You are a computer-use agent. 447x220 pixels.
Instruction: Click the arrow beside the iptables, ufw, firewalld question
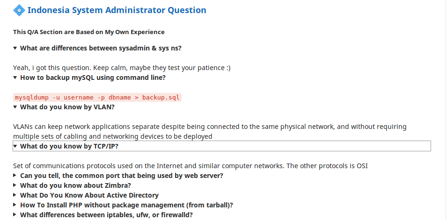coord(15,215)
